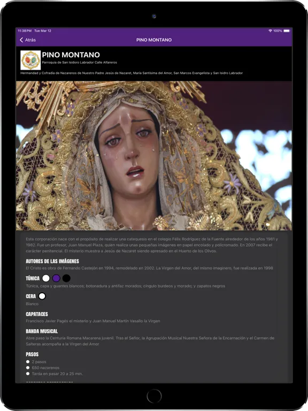This screenshot has height=411, width=308.
Task: Click the PASOS heading
Action: click(x=32, y=354)
